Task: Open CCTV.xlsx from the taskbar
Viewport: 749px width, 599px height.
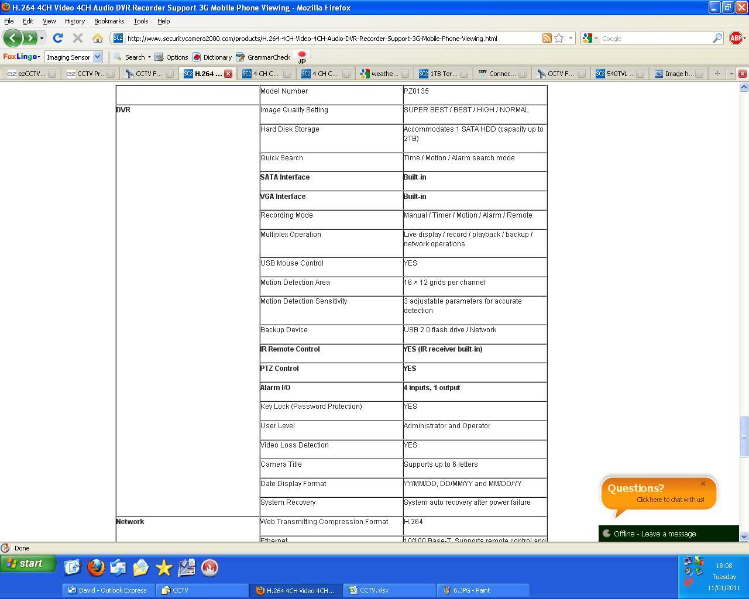Action: coord(389,590)
